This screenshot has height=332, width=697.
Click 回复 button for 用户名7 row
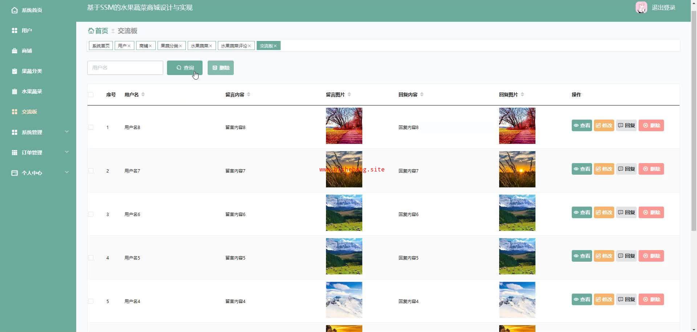[x=626, y=169]
